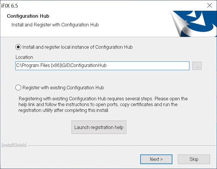Click the 'Location' label text
The height and width of the screenshot is (169, 217).
(24, 57)
